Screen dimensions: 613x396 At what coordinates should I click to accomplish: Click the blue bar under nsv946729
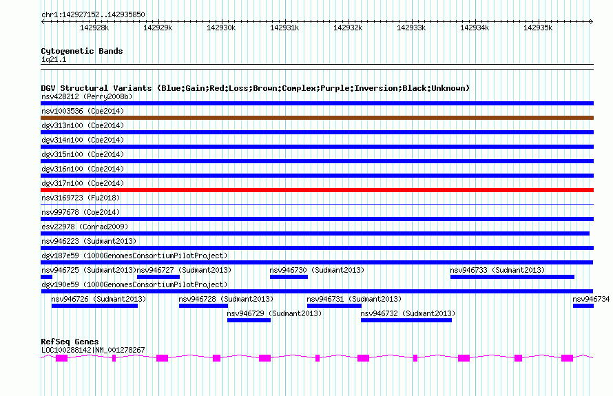pyautogui.click(x=249, y=320)
